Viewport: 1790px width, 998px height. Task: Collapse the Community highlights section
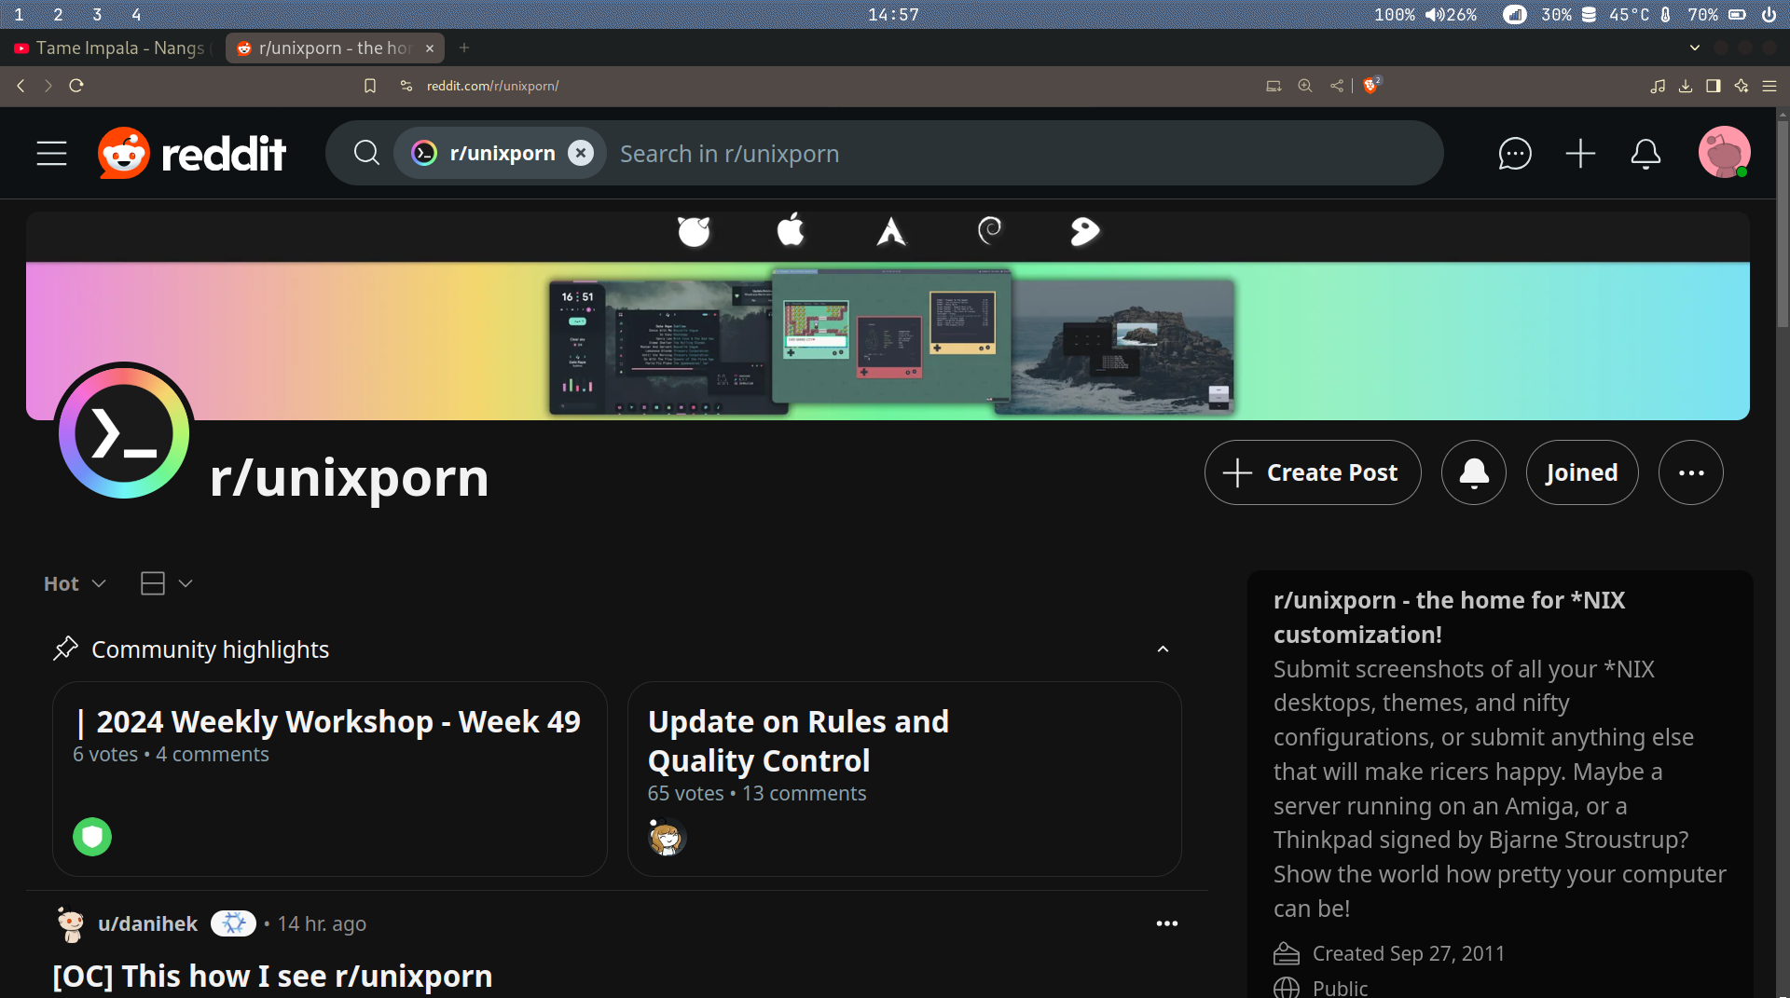[x=1162, y=649]
